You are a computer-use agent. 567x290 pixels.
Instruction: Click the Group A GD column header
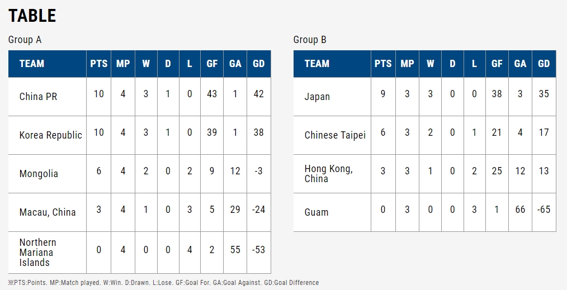point(258,64)
